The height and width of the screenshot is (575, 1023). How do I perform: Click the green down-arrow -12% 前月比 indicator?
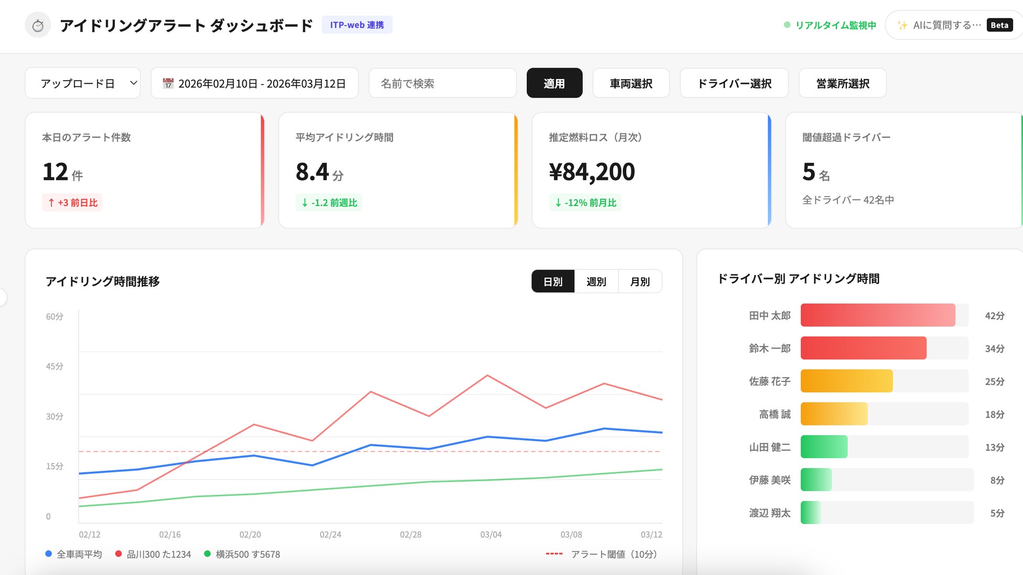click(x=585, y=202)
